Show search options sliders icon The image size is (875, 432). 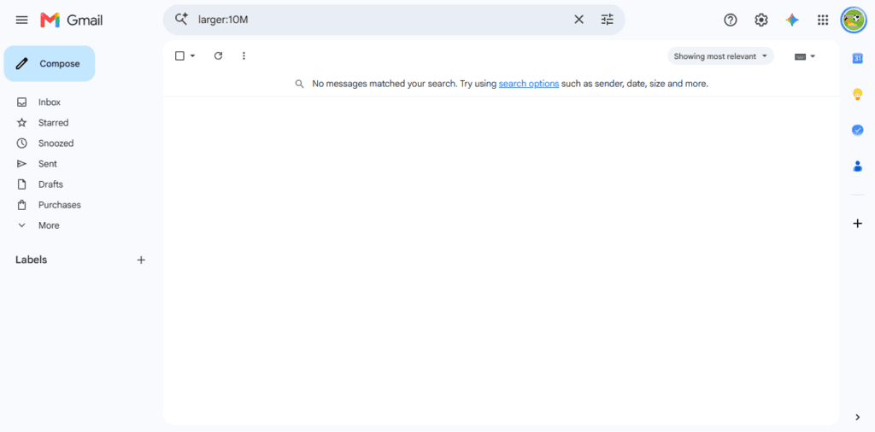[x=608, y=20]
